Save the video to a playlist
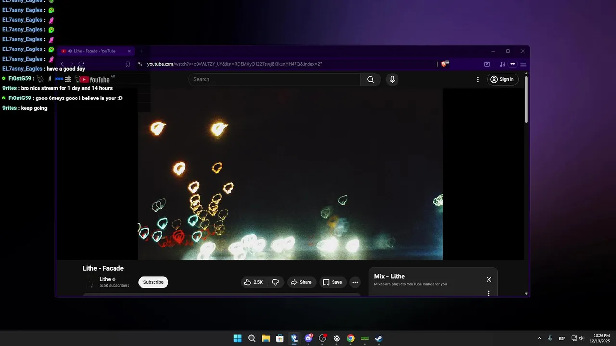Image resolution: width=616 pixels, height=346 pixels. point(333,282)
